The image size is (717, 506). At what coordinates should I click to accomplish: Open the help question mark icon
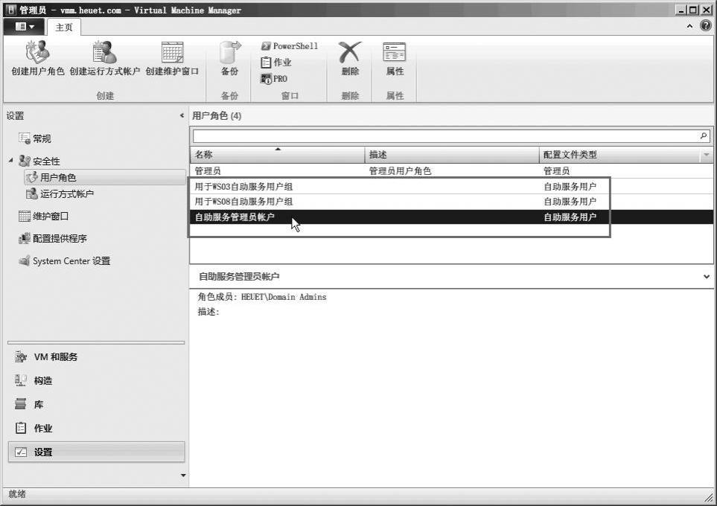click(705, 26)
